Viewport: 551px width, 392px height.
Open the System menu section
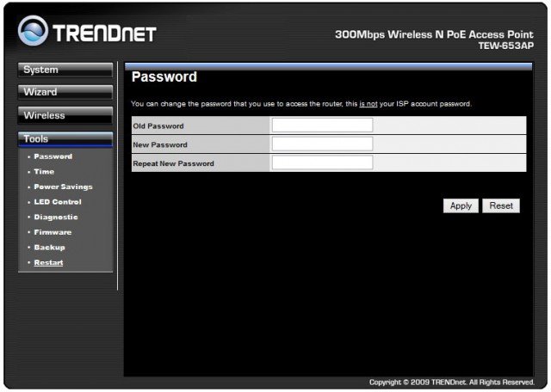click(x=65, y=70)
